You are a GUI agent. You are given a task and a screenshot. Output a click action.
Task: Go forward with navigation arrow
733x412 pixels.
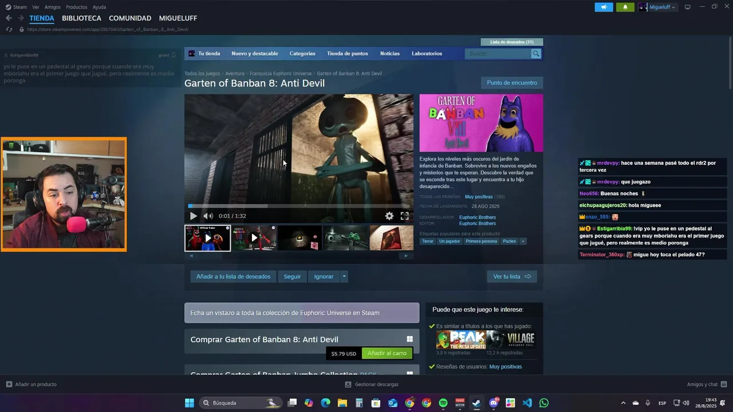[21, 18]
